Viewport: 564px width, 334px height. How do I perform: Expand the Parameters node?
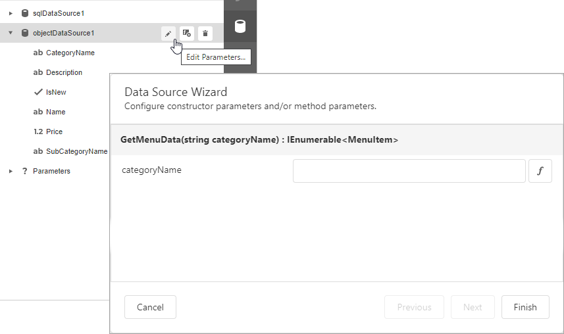pyautogui.click(x=11, y=171)
